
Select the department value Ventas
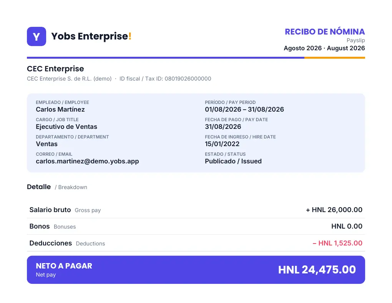pyautogui.click(x=47, y=144)
